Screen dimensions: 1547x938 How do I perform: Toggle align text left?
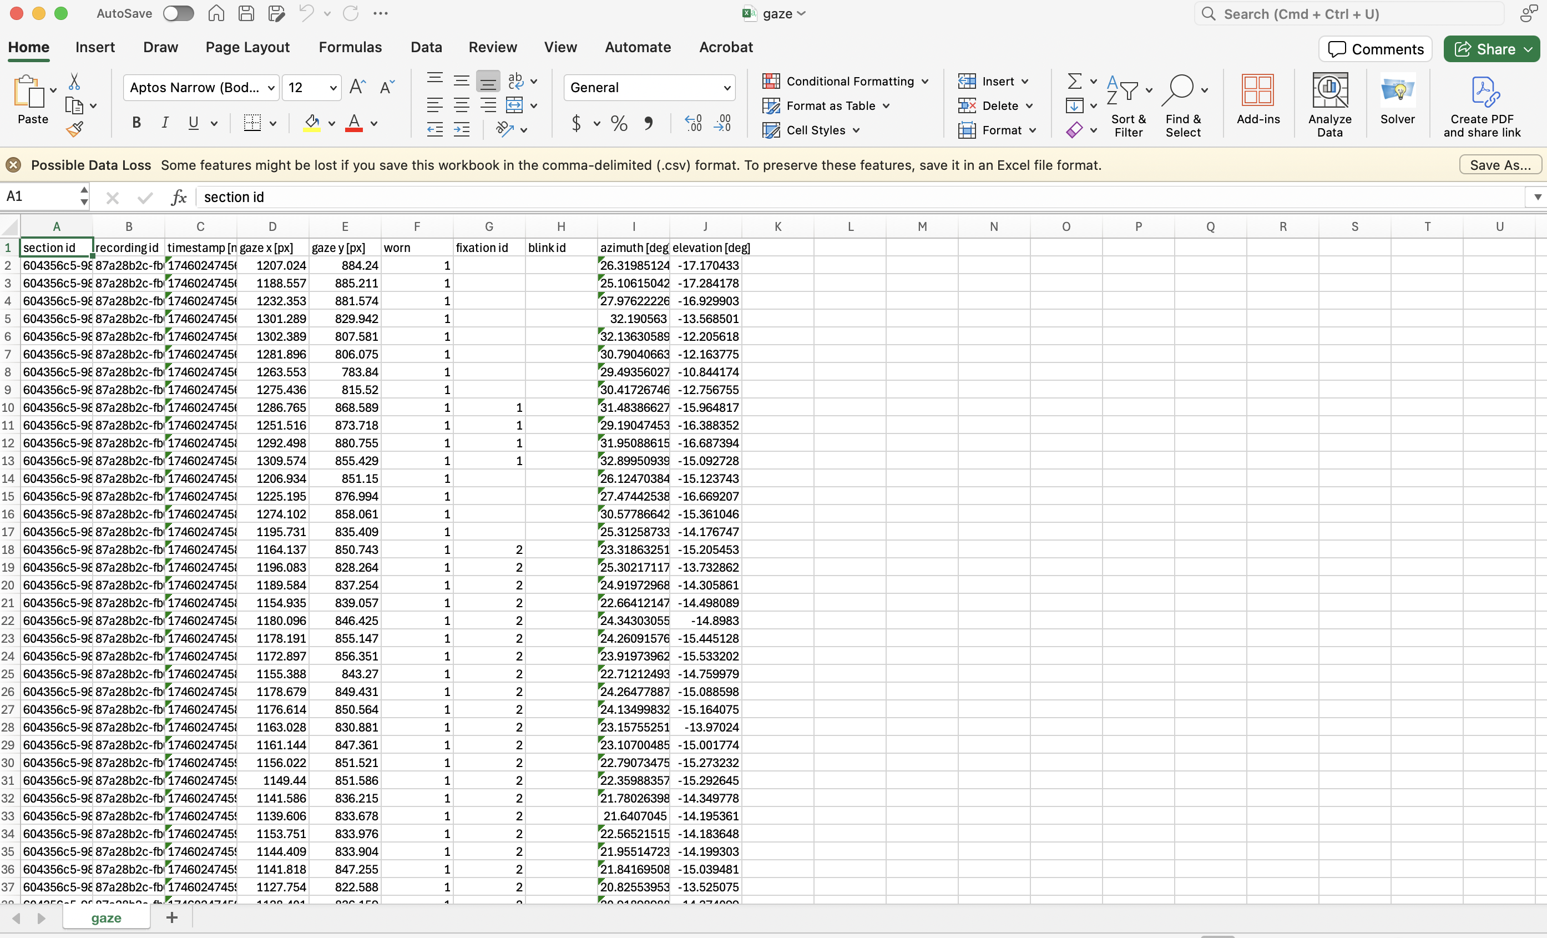[434, 105]
